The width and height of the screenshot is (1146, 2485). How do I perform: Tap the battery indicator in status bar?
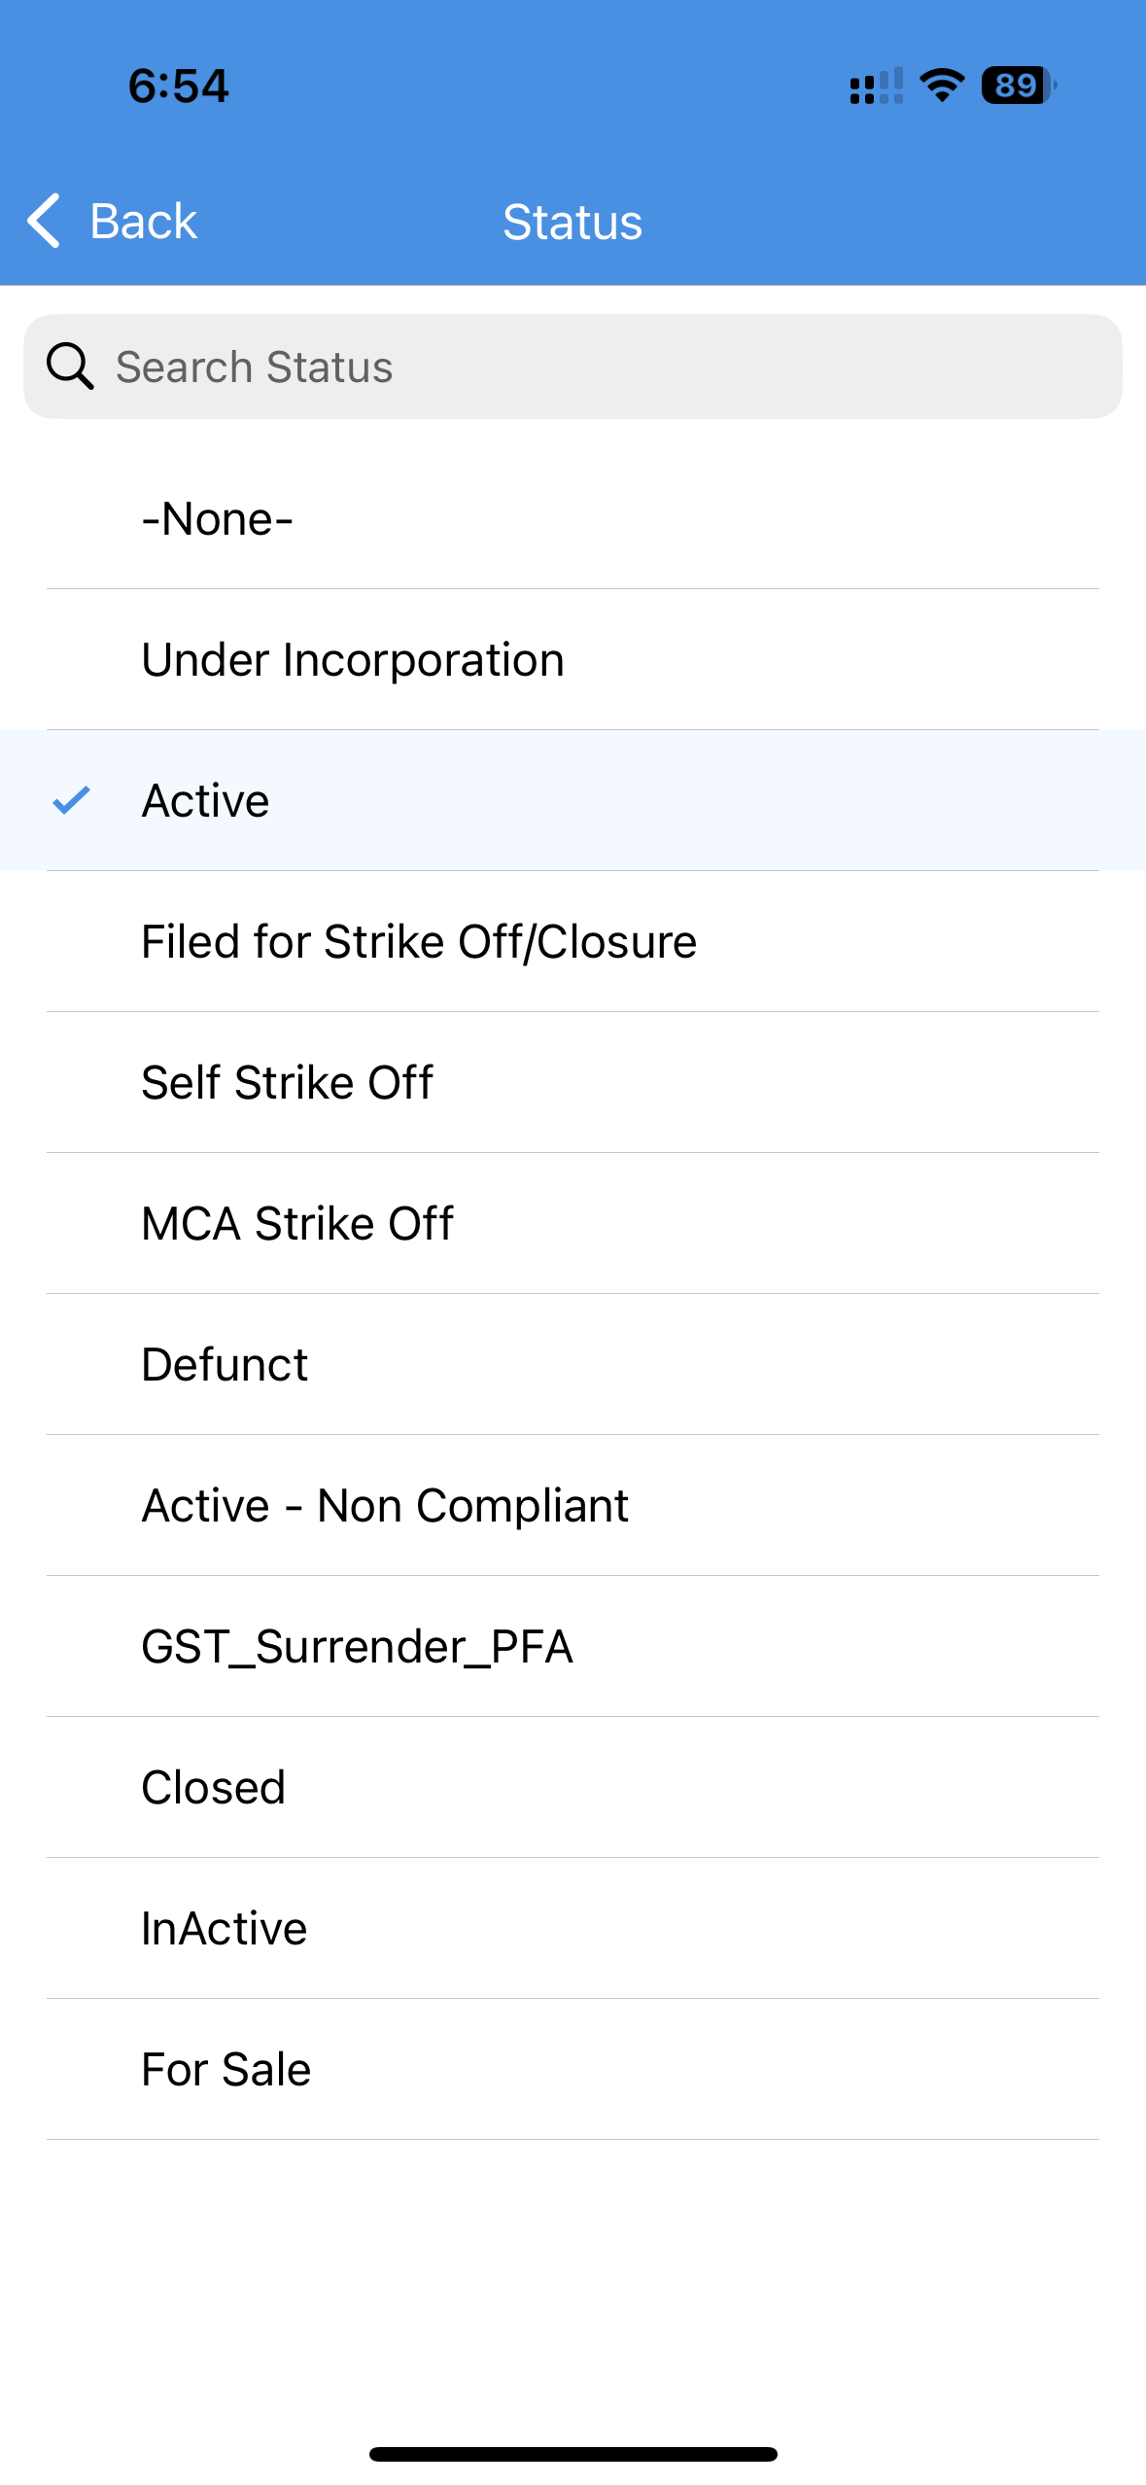[x=1019, y=86]
